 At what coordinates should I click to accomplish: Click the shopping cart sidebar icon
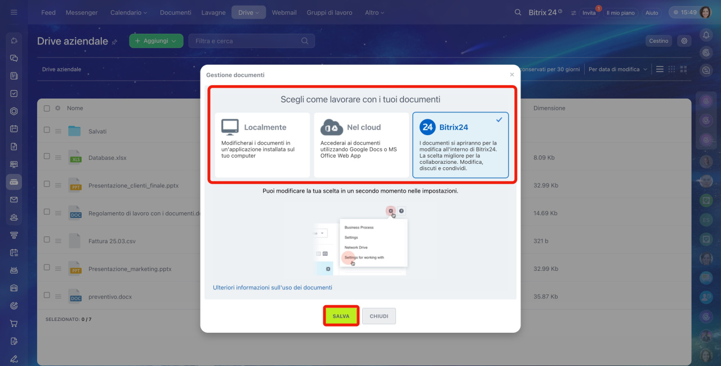point(14,323)
